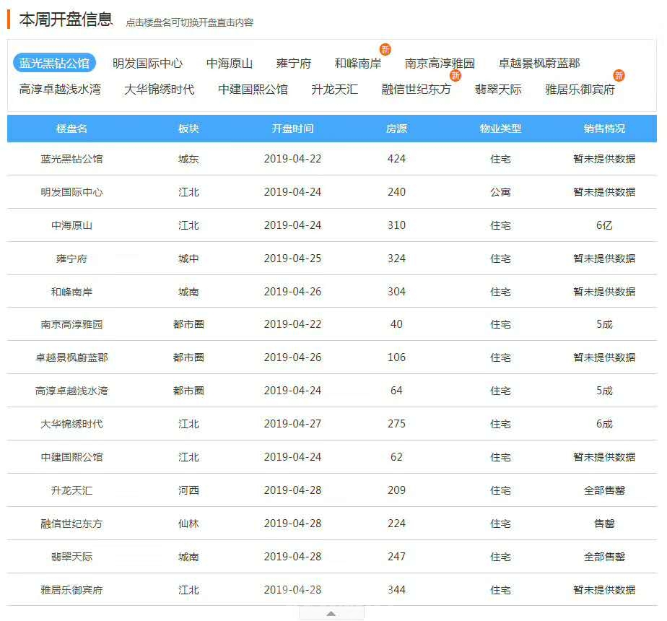
Task: Switch to the 升龙天汇 tab
Action: [x=335, y=90]
